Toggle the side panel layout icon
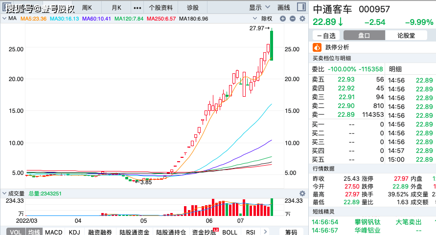The height and width of the screenshot is (235, 436). click(x=301, y=7)
